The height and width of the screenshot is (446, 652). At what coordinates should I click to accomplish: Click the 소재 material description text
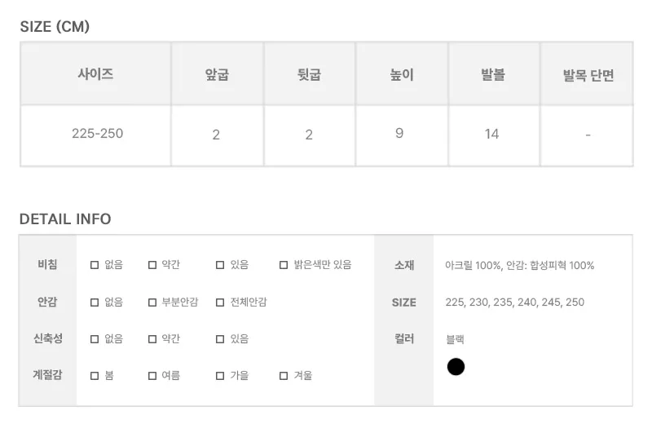[x=519, y=266]
